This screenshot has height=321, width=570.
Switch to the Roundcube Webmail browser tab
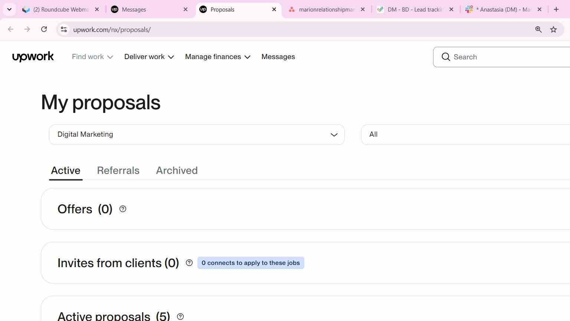[61, 9]
